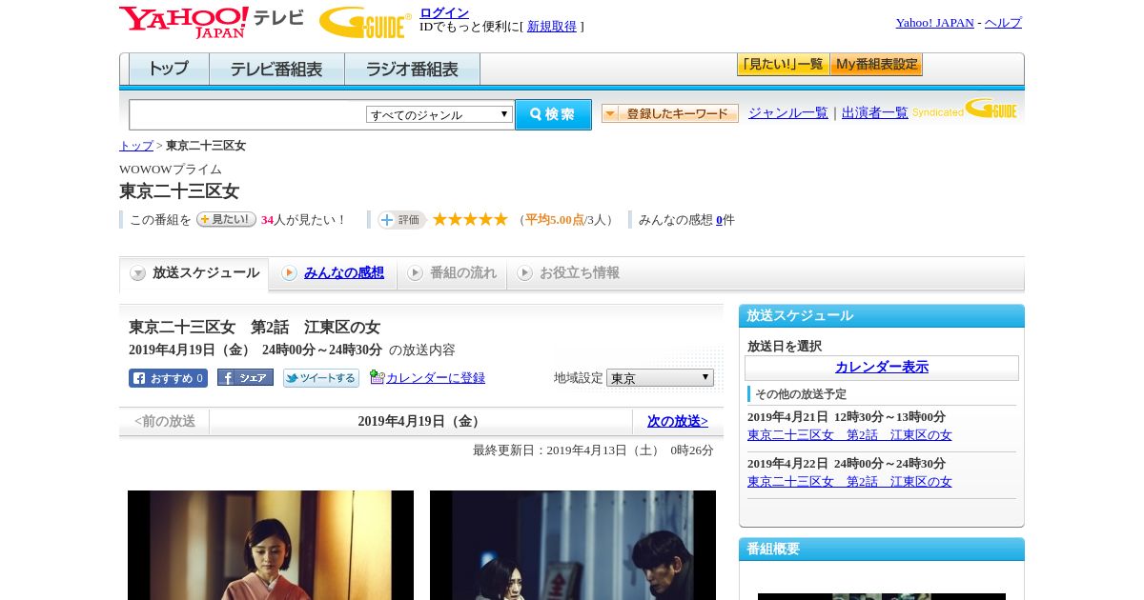Click 最終更新日 timestamp text

tap(593, 450)
